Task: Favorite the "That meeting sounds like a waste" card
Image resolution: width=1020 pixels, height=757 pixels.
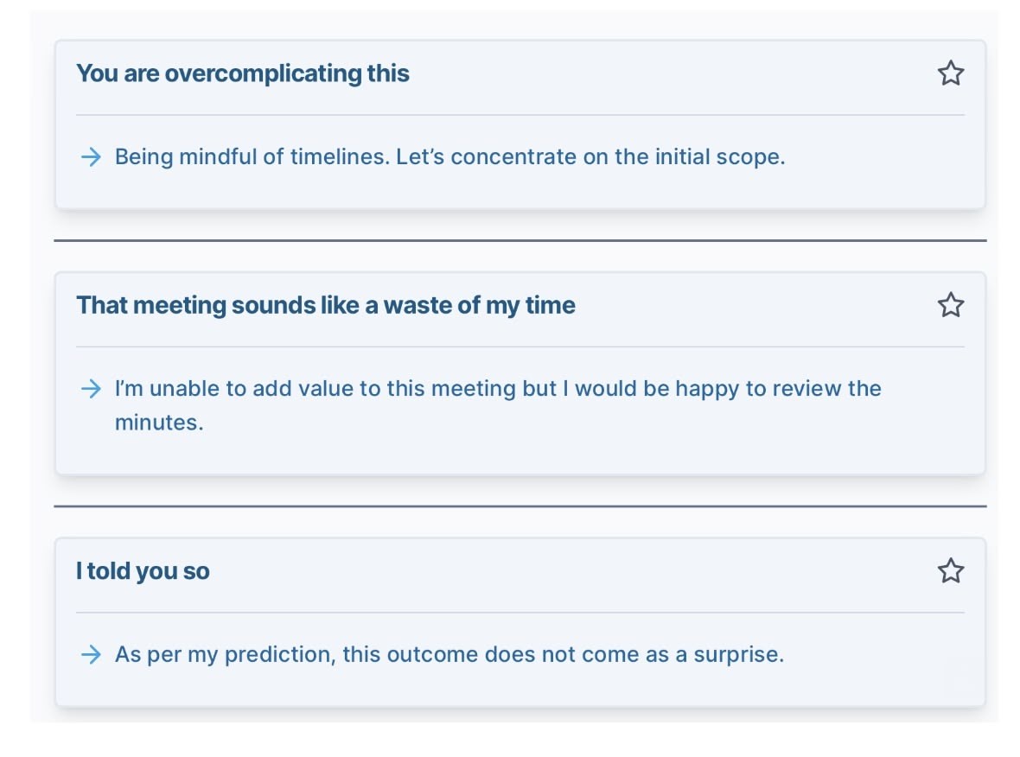Action: pos(950,305)
